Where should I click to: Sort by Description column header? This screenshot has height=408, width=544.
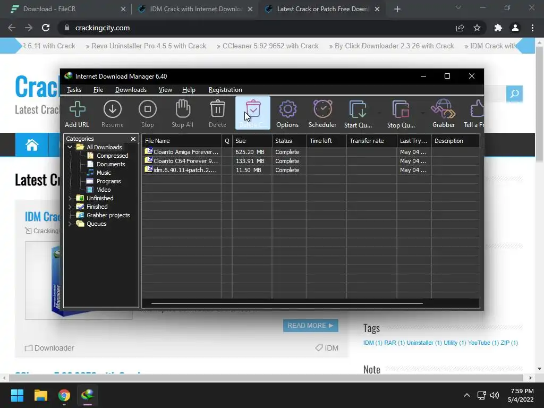point(455,141)
